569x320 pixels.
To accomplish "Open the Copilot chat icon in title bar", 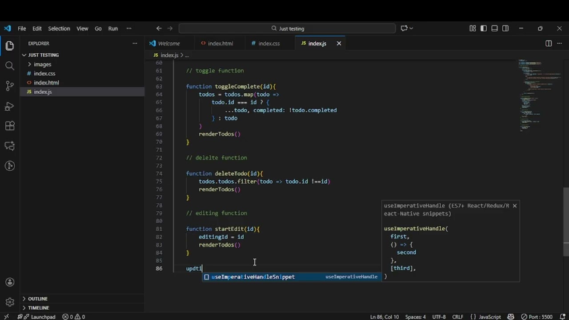I will (404, 28).
